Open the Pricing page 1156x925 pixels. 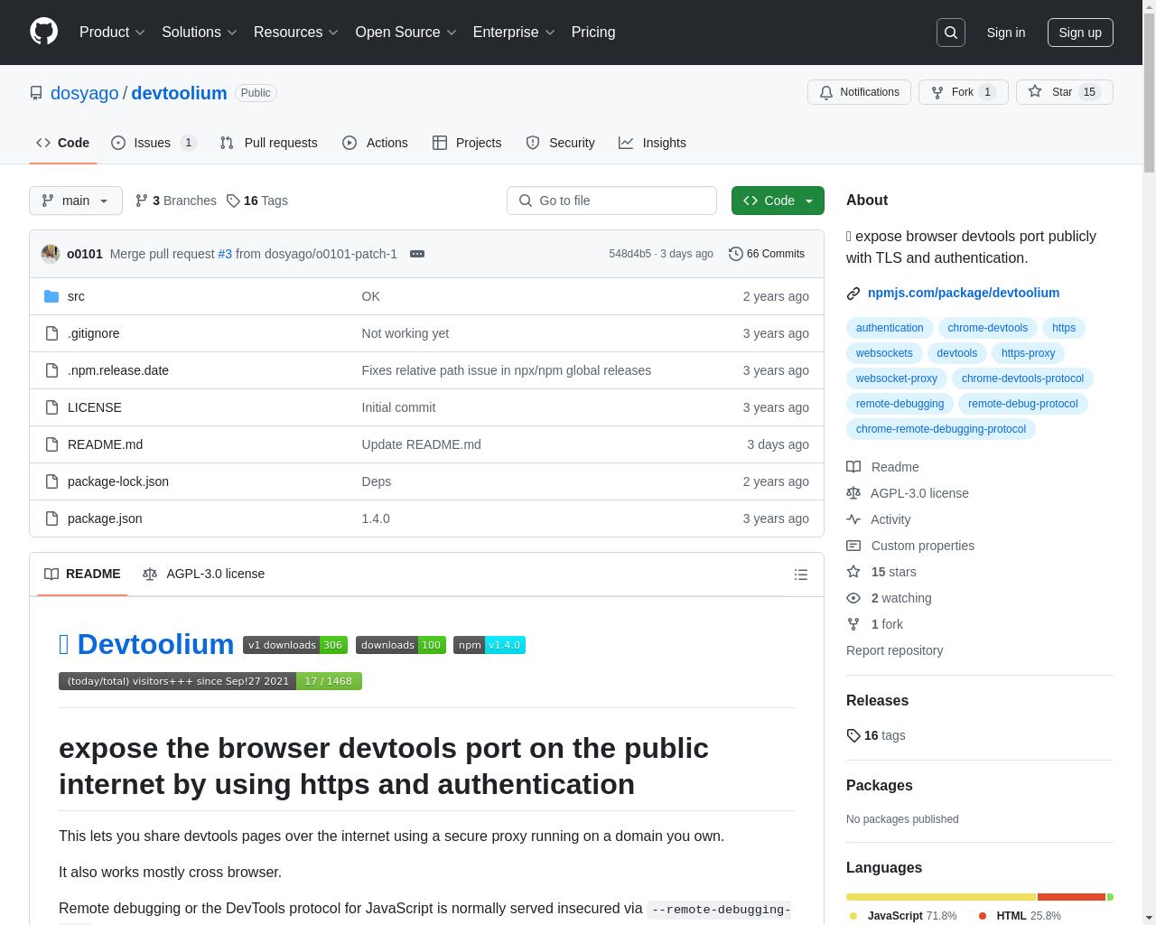click(593, 32)
